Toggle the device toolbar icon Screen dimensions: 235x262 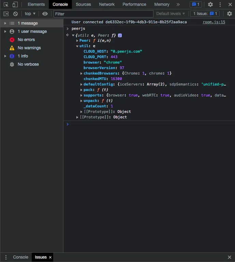click(x=15, y=4)
